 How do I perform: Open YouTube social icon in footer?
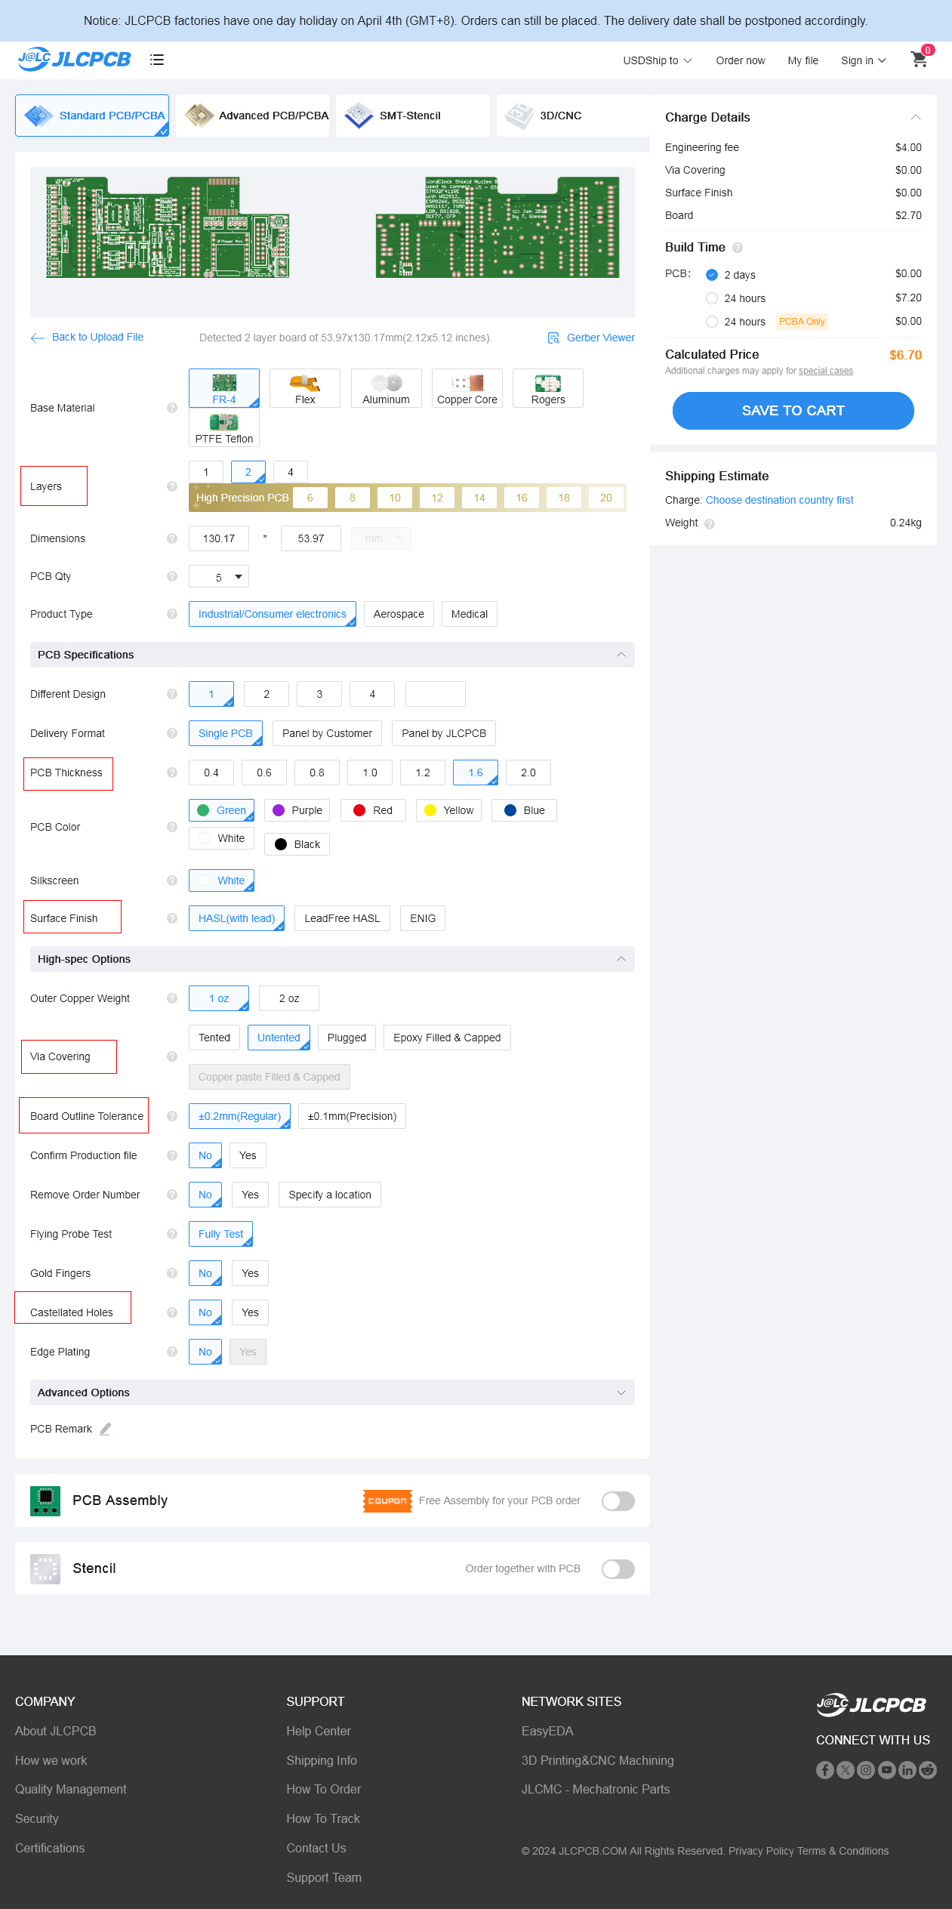[x=886, y=1769]
